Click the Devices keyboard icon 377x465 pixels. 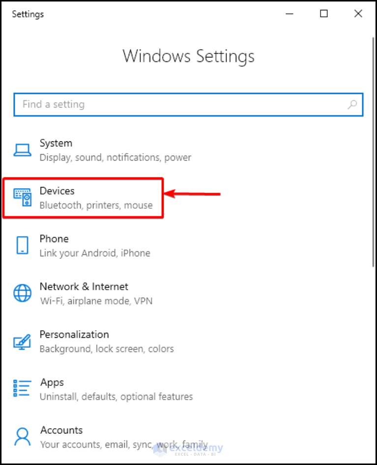click(22, 196)
